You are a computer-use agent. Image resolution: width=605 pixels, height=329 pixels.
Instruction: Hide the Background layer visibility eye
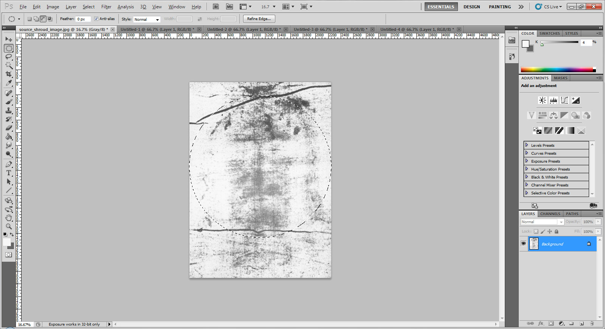(x=523, y=244)
